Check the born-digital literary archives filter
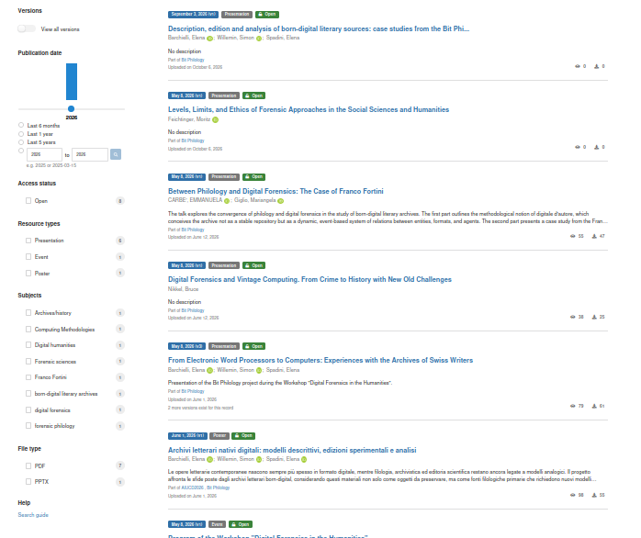The height and width of the screenshot is (538, 641). click(28, 394)
